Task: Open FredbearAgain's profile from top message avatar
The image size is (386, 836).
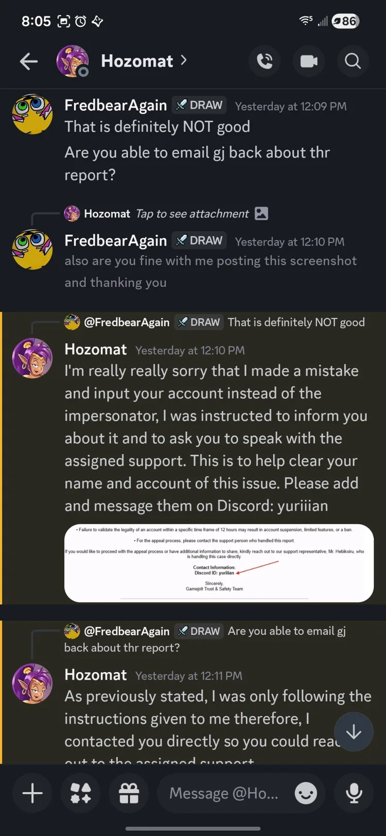Action: (x=32, y=114)
